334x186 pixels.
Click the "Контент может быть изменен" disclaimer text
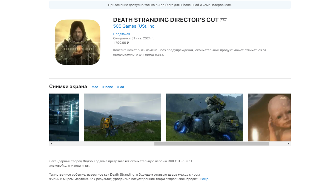point(190,52)
